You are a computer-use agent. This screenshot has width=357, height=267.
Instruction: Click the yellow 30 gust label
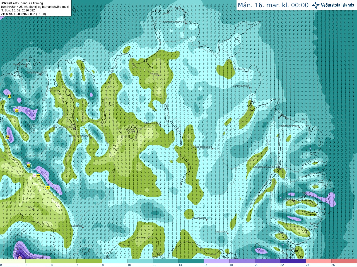pyautogui.click(x=38, y=176)
